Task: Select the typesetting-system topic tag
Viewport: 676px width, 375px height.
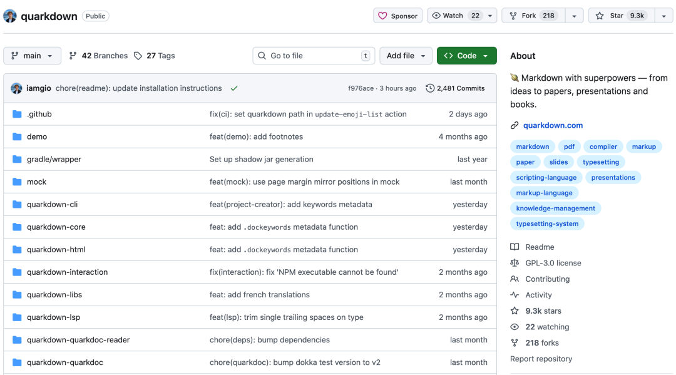Action: (x=547, y=223)
